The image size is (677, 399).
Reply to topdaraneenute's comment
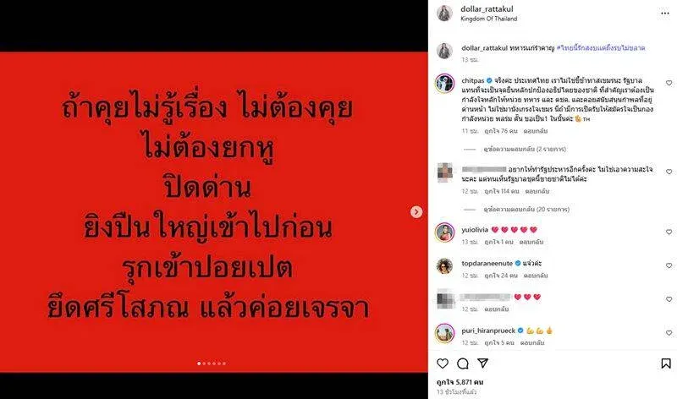coord(536,276)
